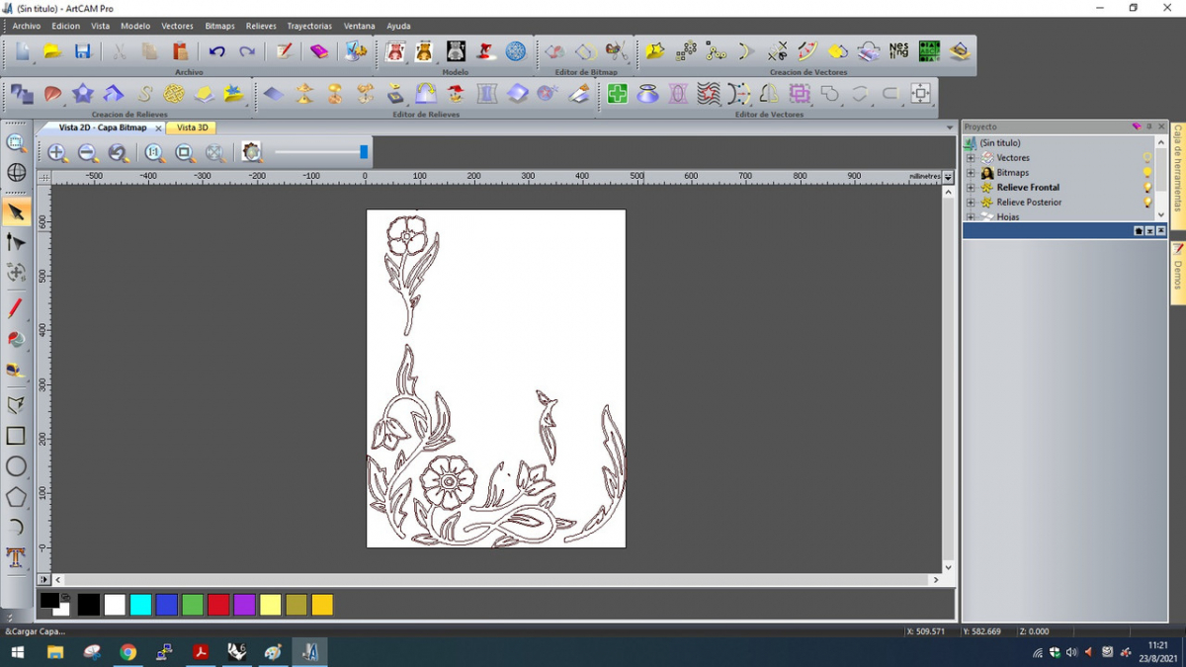The image size is (1186, 667).
Task: Select the polygon vector tool
Action: click(16, 497)
